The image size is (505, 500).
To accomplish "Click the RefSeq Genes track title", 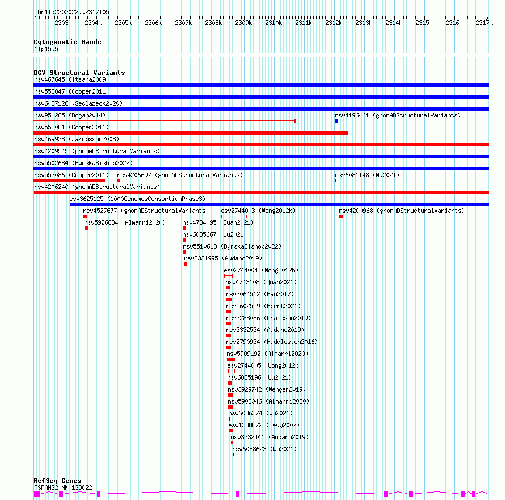I will coord(57,481).
